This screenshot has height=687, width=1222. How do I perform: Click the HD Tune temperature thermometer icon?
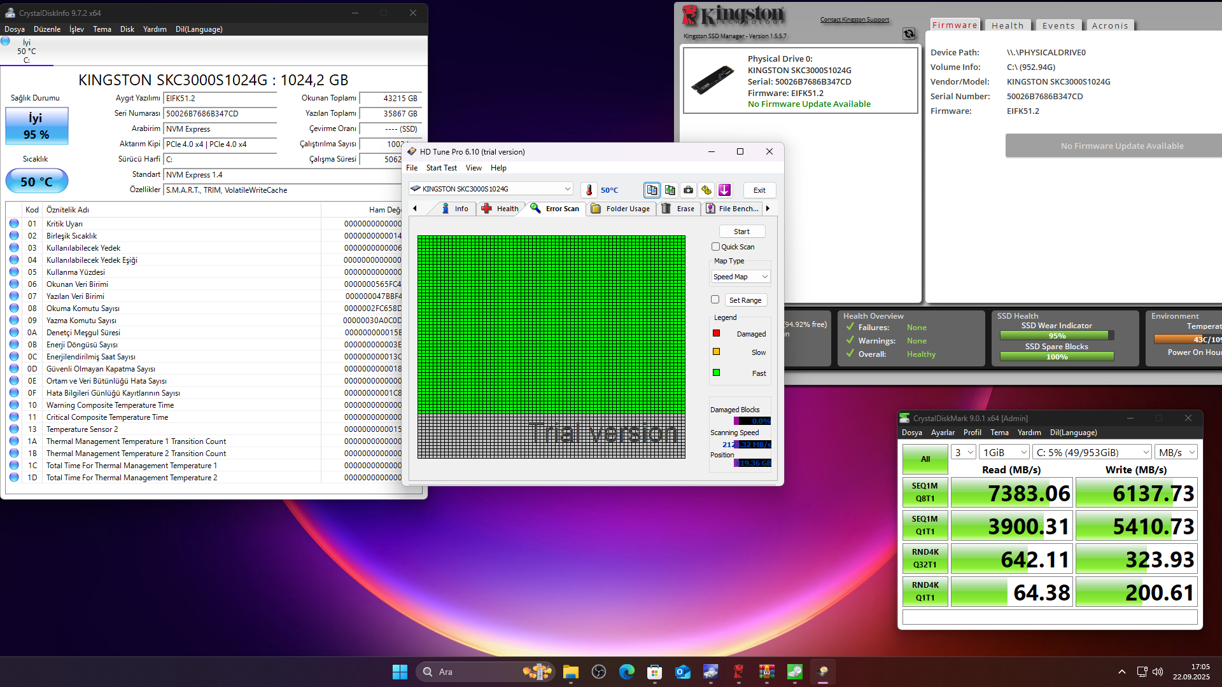point(589,190)
